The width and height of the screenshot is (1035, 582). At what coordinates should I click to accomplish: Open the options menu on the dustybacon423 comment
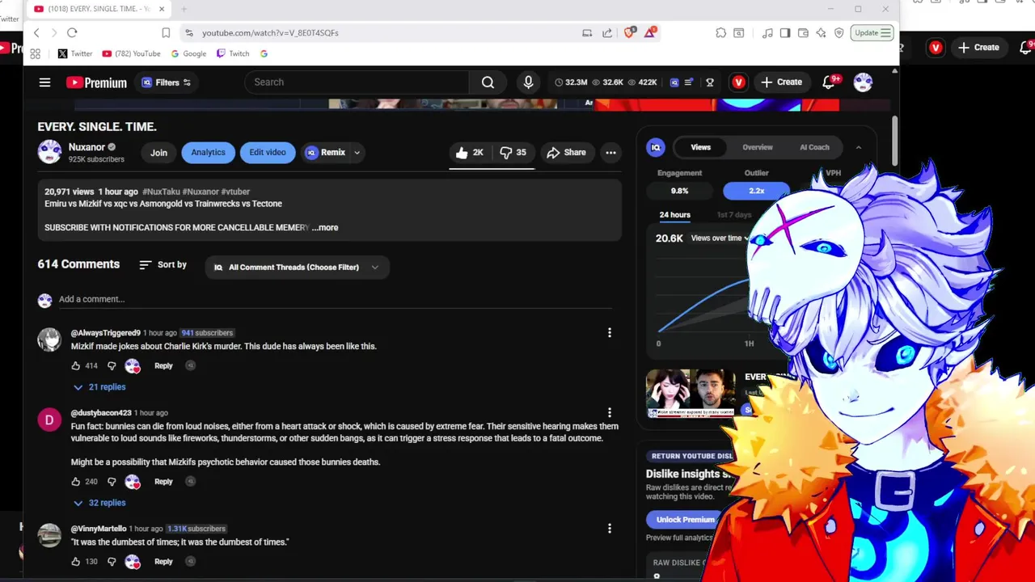point(610,412)
